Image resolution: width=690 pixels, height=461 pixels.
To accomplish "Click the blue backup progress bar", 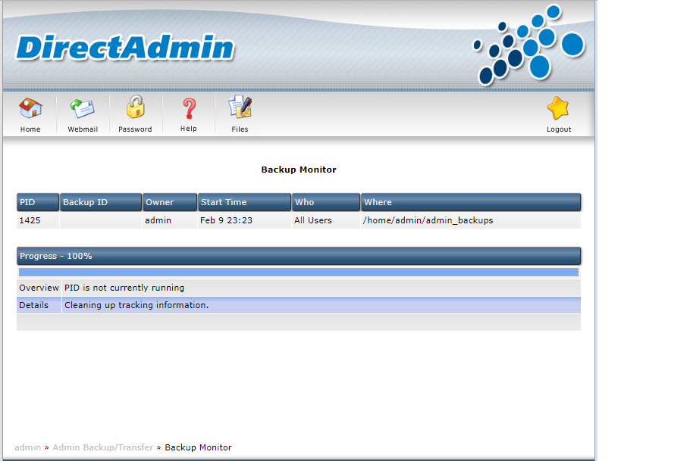I will pos(299,273).
